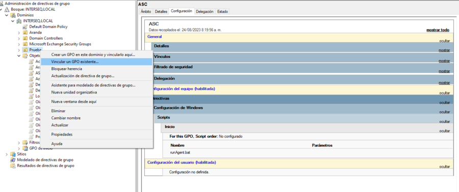Click the Aranda organizational unit folder icon
The height and width of the screenshot is (192, 459).
[25, 33]
